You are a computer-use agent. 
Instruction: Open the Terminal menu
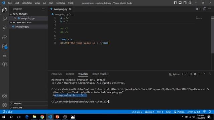61,3
